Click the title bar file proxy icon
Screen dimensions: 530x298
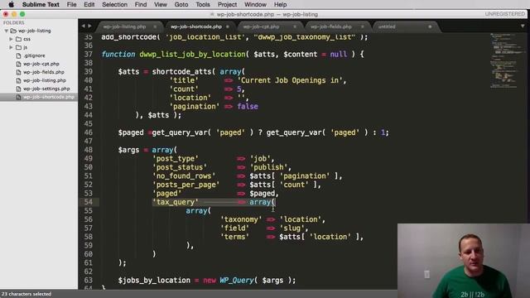[212, 14]
